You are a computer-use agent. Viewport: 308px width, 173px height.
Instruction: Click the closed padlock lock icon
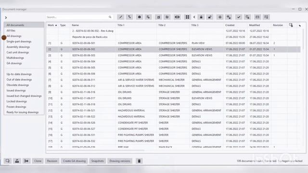201,17
